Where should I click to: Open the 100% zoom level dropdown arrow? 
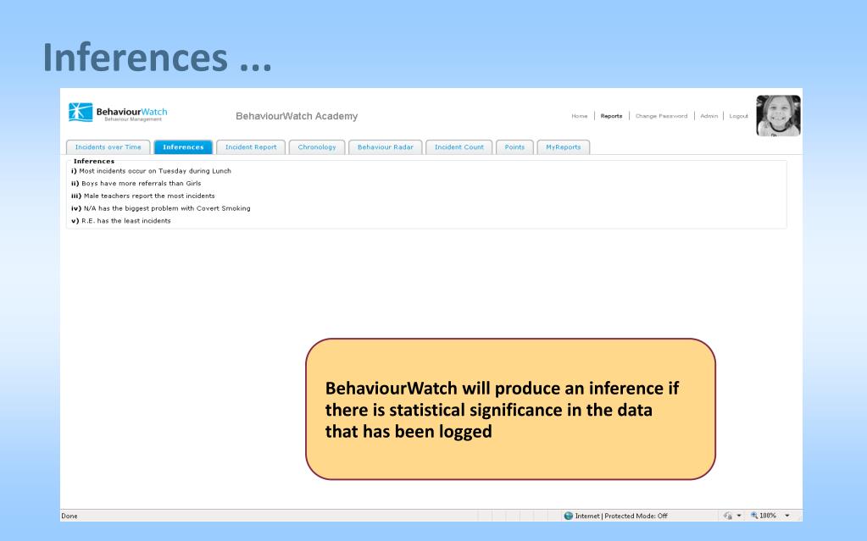pyautogui.click(x=787, y=516)
